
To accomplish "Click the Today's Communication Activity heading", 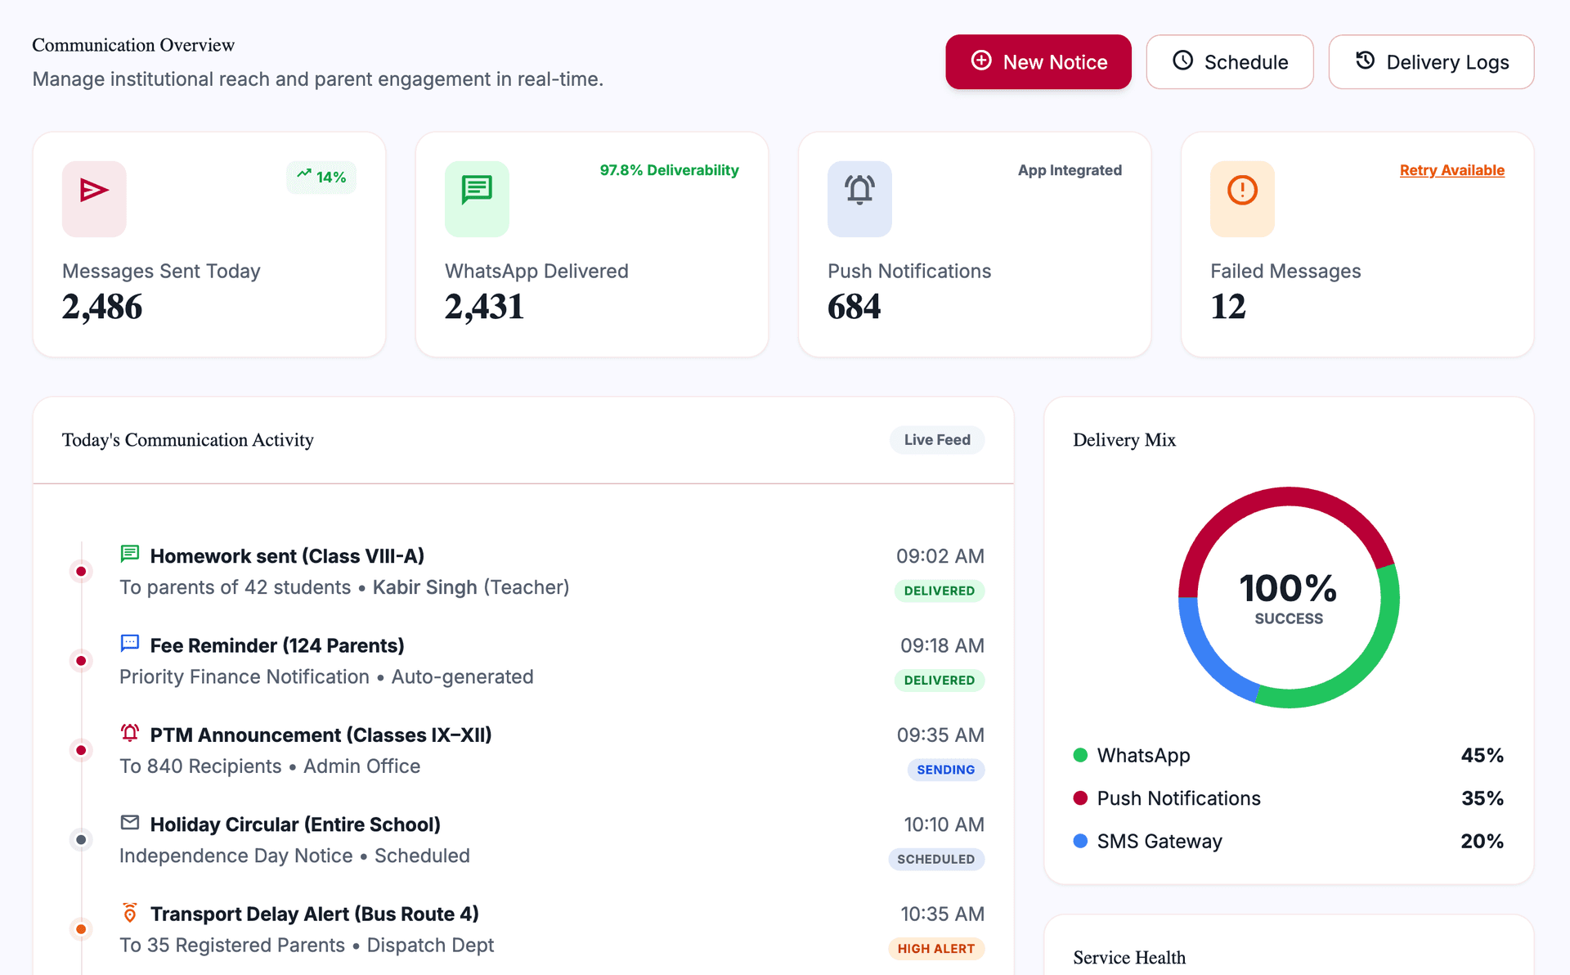I will [188, 440].
